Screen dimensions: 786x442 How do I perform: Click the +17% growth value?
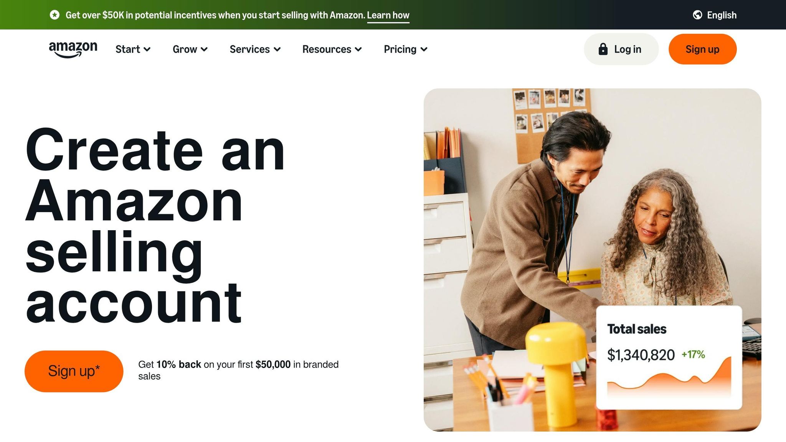point(693,354)
